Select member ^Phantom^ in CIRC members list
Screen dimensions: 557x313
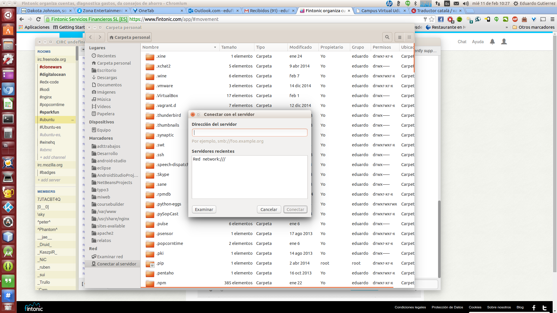pos(47,230)
